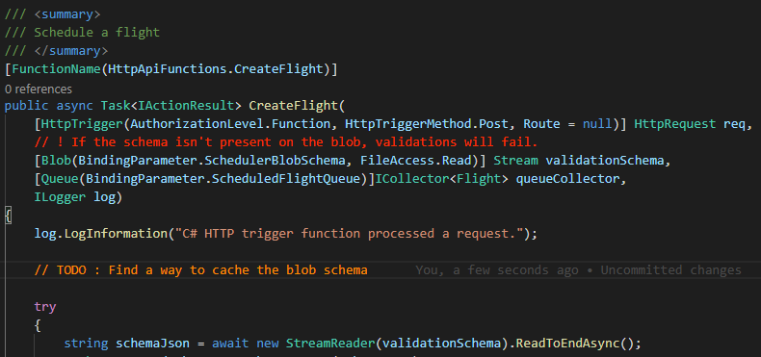Click the 'public' keyword
The image size is (761, 357).
coord(27,105)
